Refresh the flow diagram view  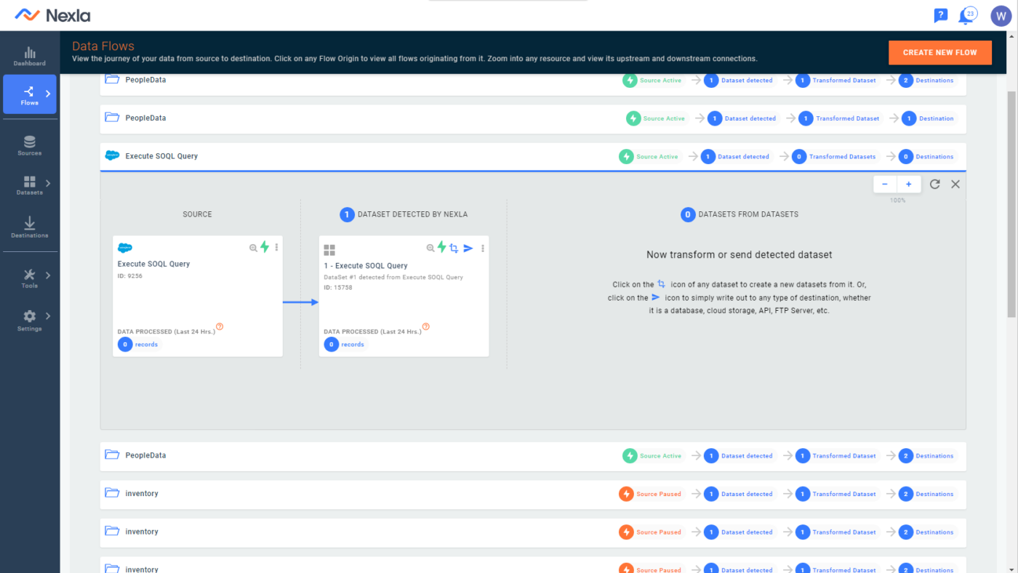[x=934, y=184]
